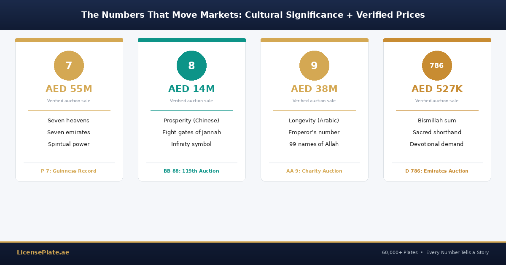The image size is (506, 265).
Task: Open the LicensePlate.ae footer link
Action: tap(43, 252)
